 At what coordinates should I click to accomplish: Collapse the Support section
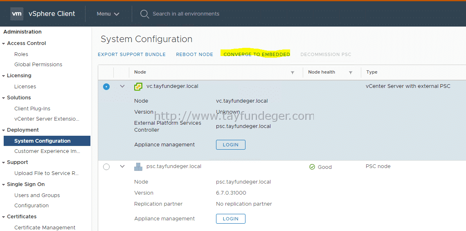(4, 163)
